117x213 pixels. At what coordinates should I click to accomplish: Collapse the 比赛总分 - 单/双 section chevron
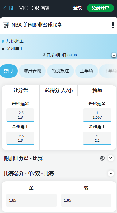click(111, 173)
